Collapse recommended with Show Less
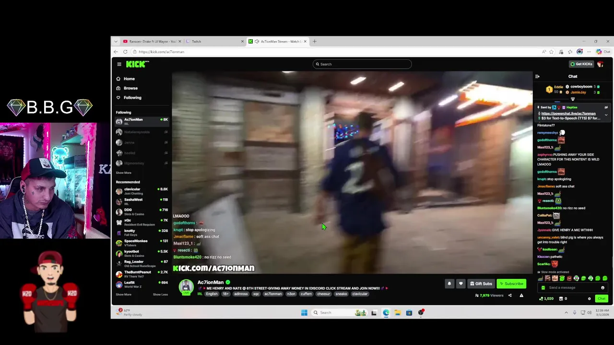614x345 pixels. click(x=160, y=294)
